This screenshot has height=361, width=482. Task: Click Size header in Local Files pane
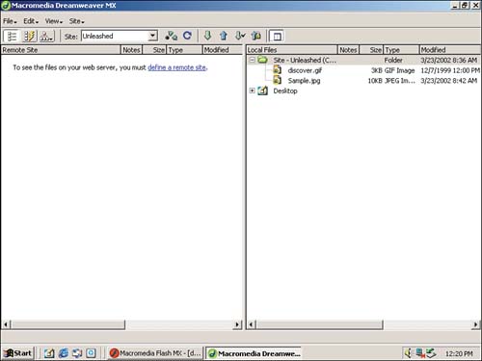tap(371, 50)
